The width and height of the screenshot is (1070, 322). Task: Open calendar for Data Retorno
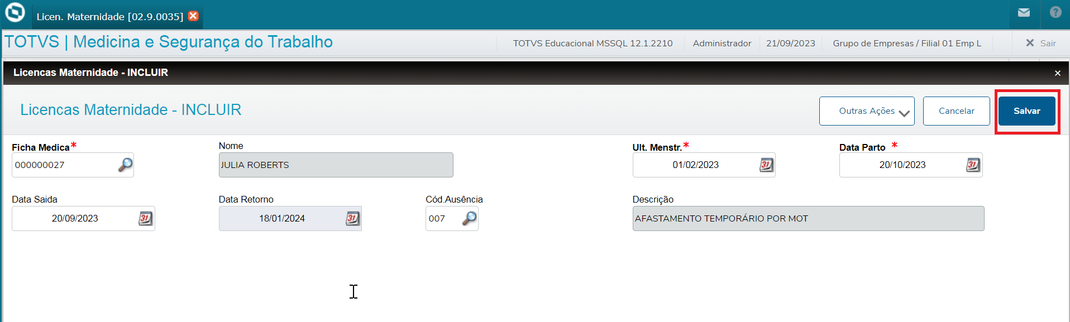(x=352, y=218)
